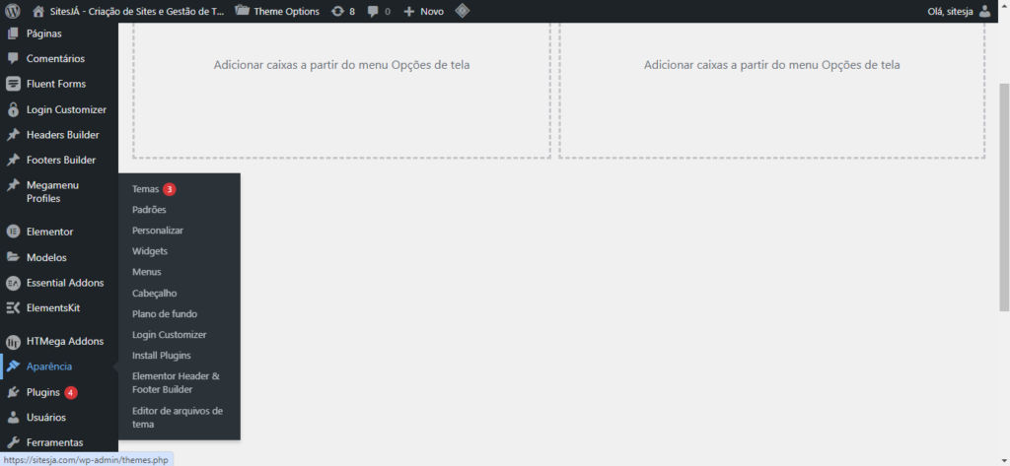The height and width of the screenshot is (466, 1010).
Task: Open the Theme Options folder item
Action: (277, 11)
